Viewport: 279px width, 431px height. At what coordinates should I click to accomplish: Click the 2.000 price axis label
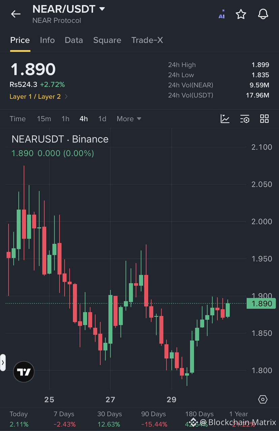[x=262, y=221]
